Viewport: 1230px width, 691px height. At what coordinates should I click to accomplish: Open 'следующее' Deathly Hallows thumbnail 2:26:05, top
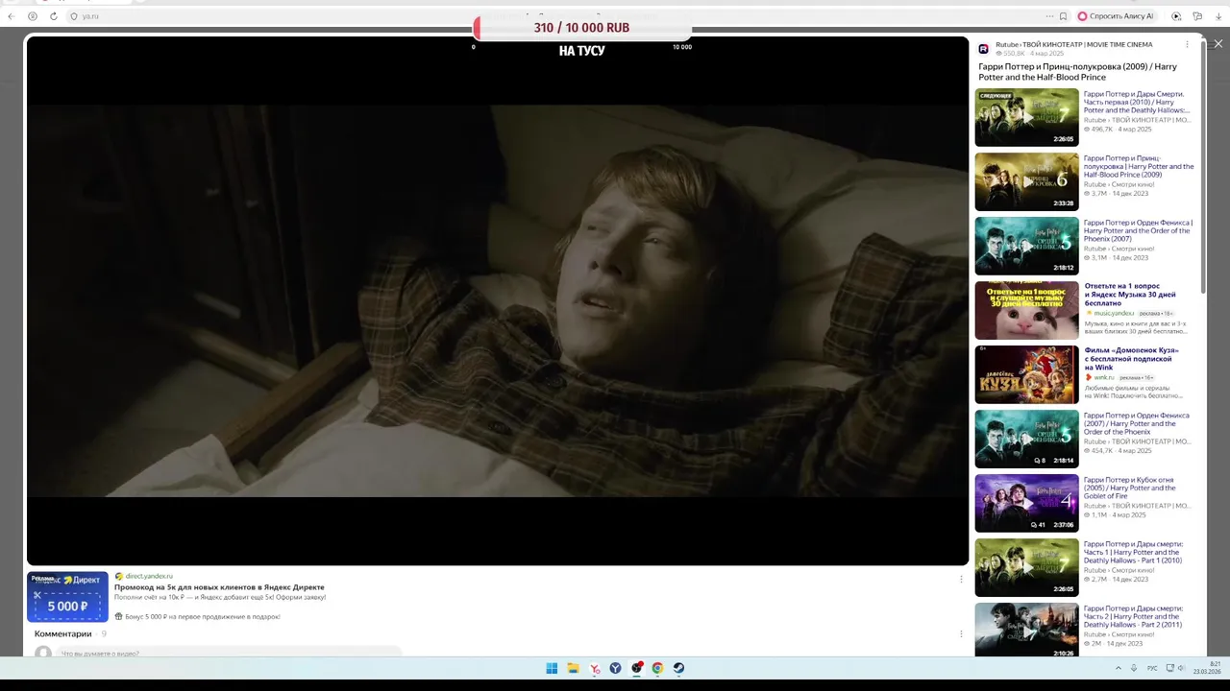pyautogui.click(x=1026, y=118)
